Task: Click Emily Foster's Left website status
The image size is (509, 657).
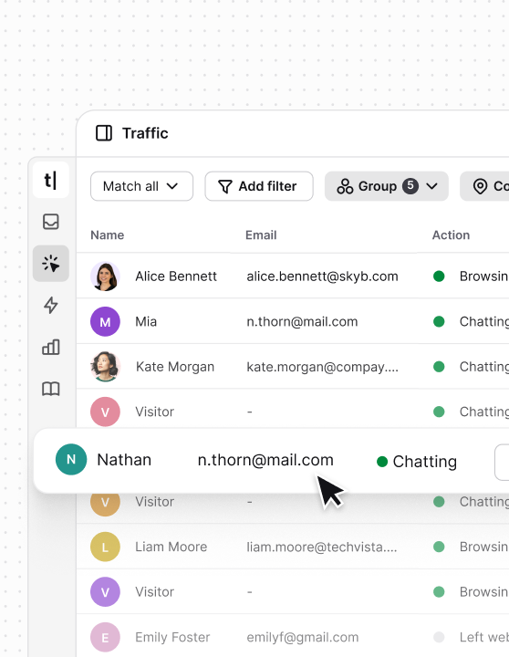Action: [x=471, y=637]
